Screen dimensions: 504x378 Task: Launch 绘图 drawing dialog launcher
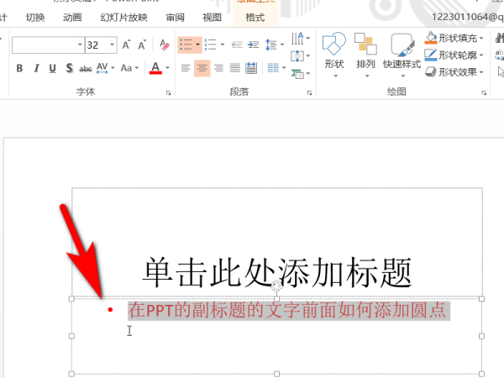(484, 93)
